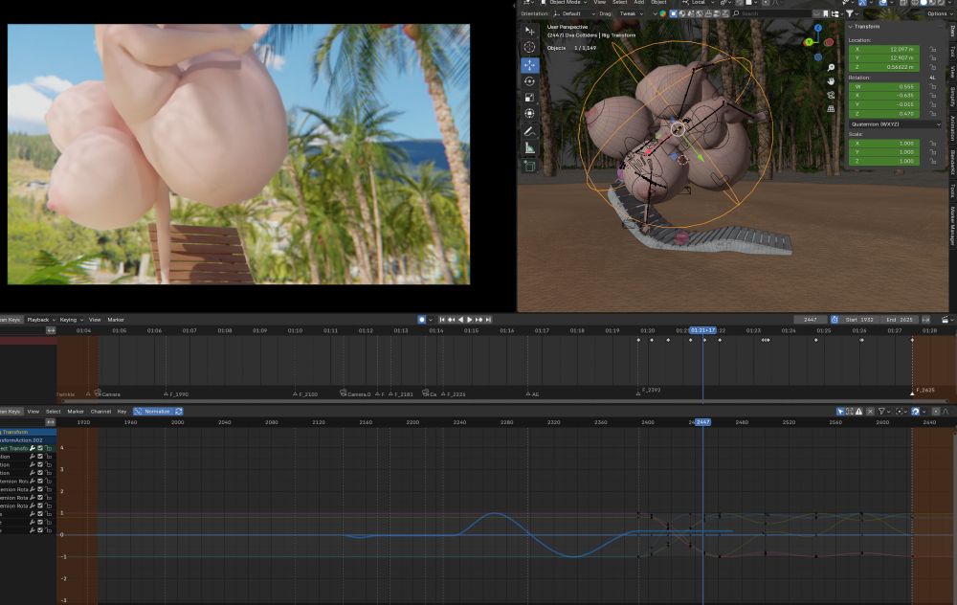Open the Options dropdown in viewport header
Screen dimensions: 957x605
tap(939, 13)
